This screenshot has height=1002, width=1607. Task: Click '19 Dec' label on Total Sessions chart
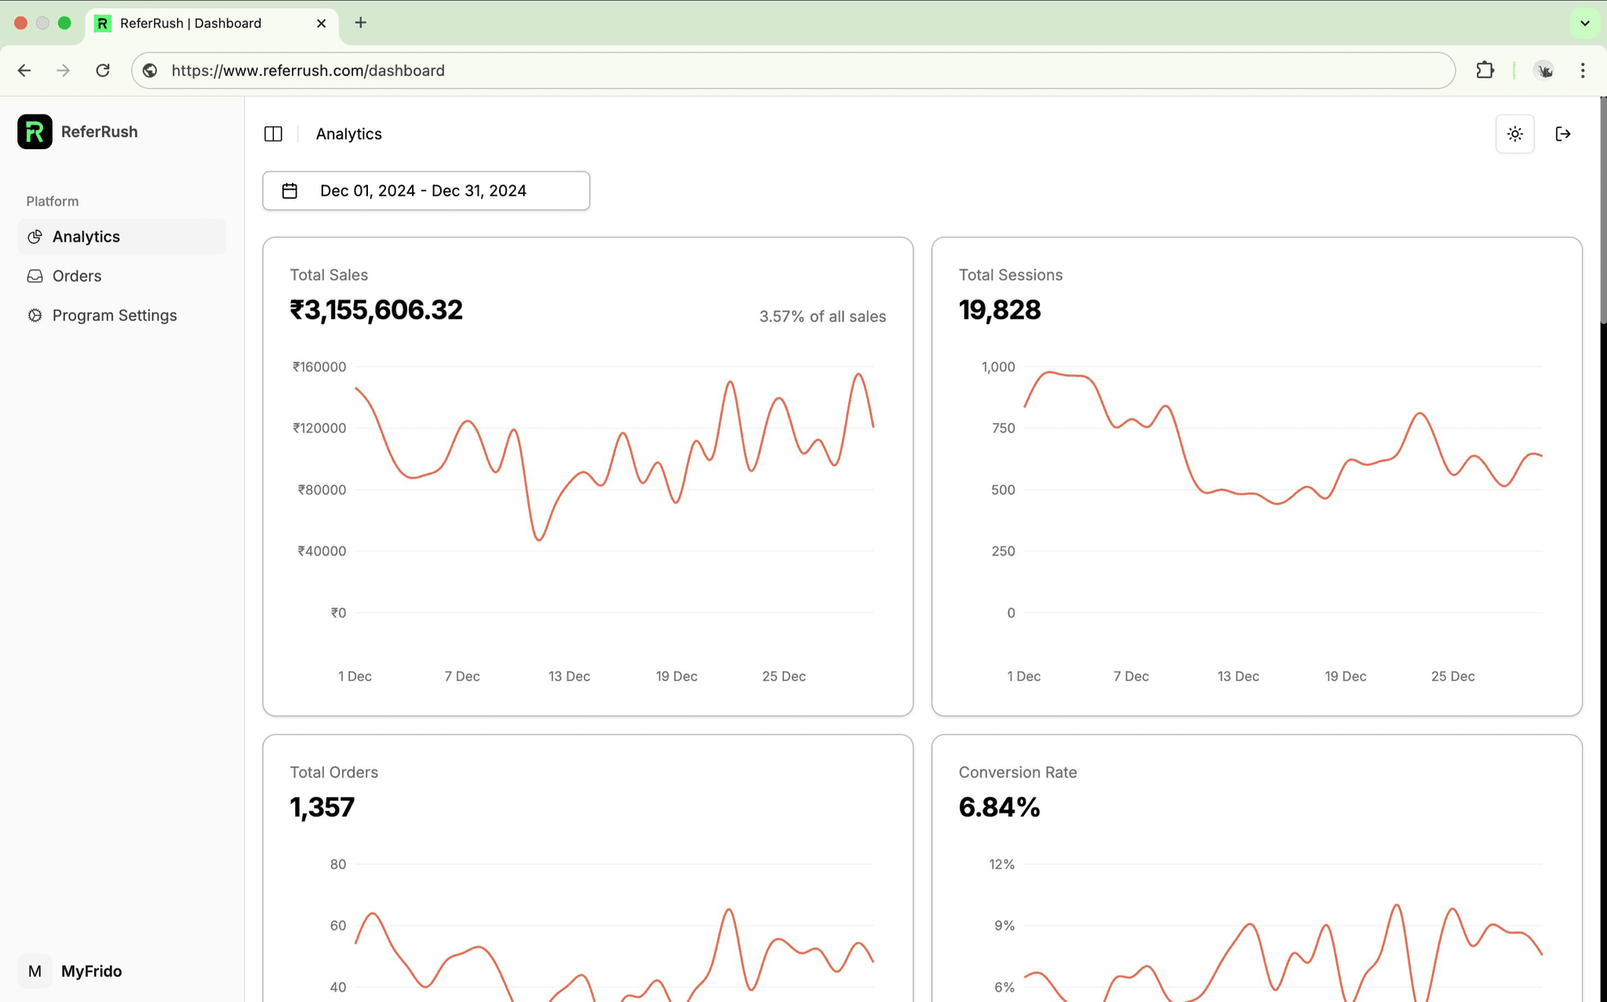tap(1346, 676)
